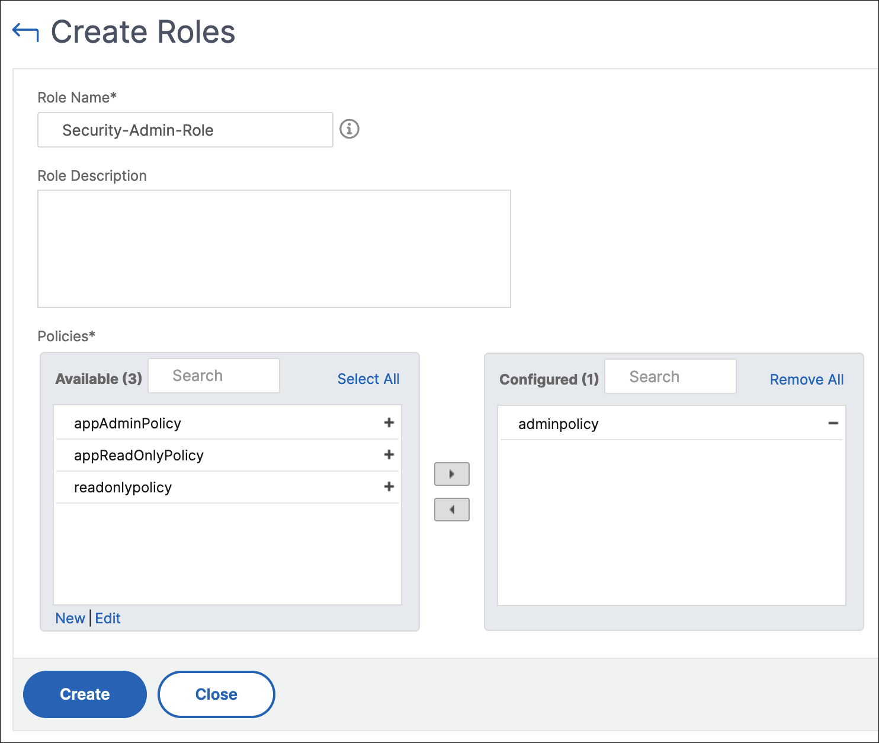Add appReadOnlyPolicy with its plus icon
This screenshot has height=743, width=879.
[389, 454]
